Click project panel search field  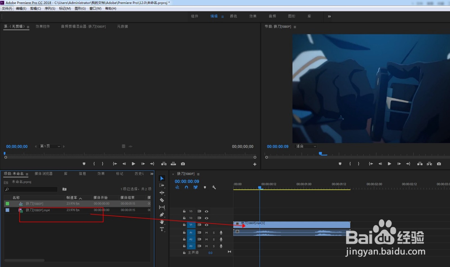31,189
